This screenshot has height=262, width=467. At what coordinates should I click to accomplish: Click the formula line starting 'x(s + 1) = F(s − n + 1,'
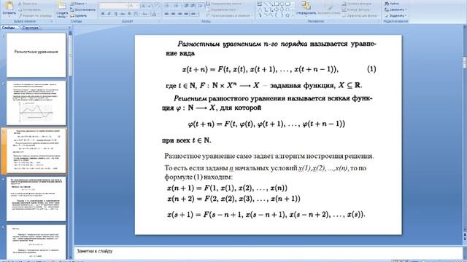click(266, 215)
